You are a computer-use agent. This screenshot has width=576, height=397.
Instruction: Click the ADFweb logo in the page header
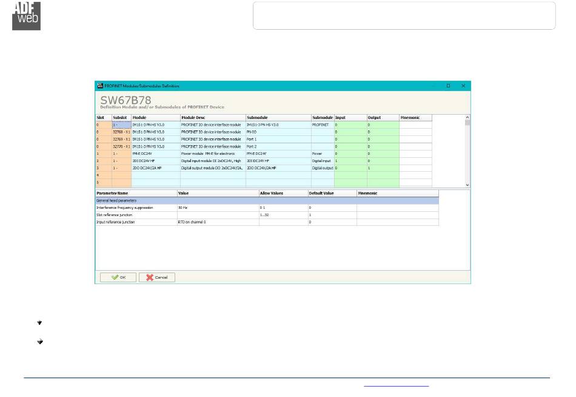tap(27, 16)
